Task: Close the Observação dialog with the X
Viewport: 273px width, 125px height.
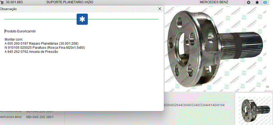Action: pyautogui.click(x=160, y=9)
